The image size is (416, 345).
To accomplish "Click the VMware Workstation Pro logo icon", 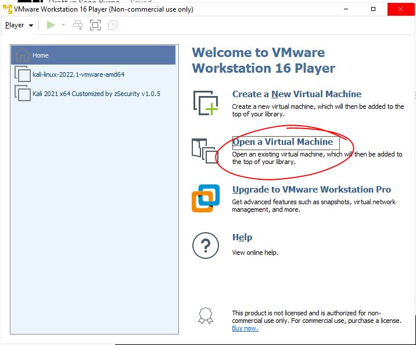I will 206,198.
